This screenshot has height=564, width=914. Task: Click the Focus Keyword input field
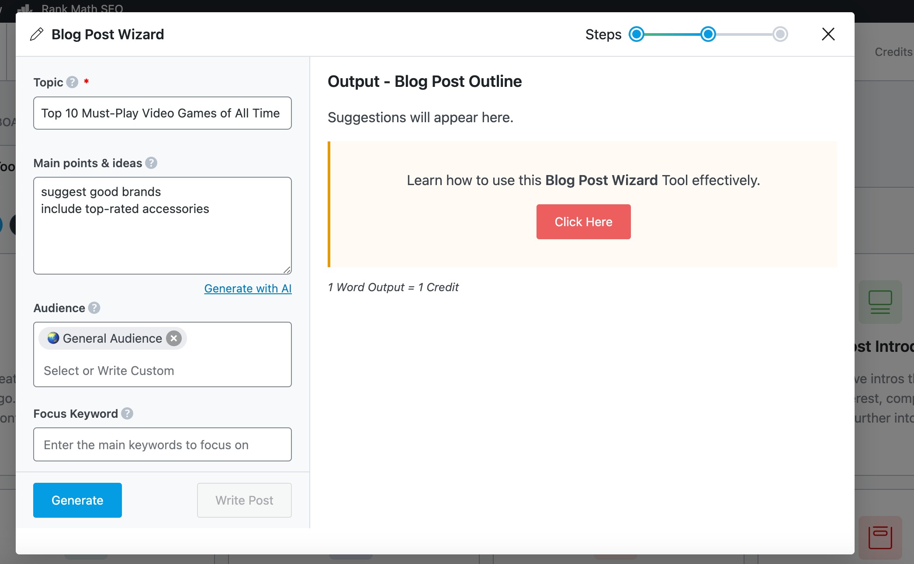pyautogui.click(x=163, y=444)
